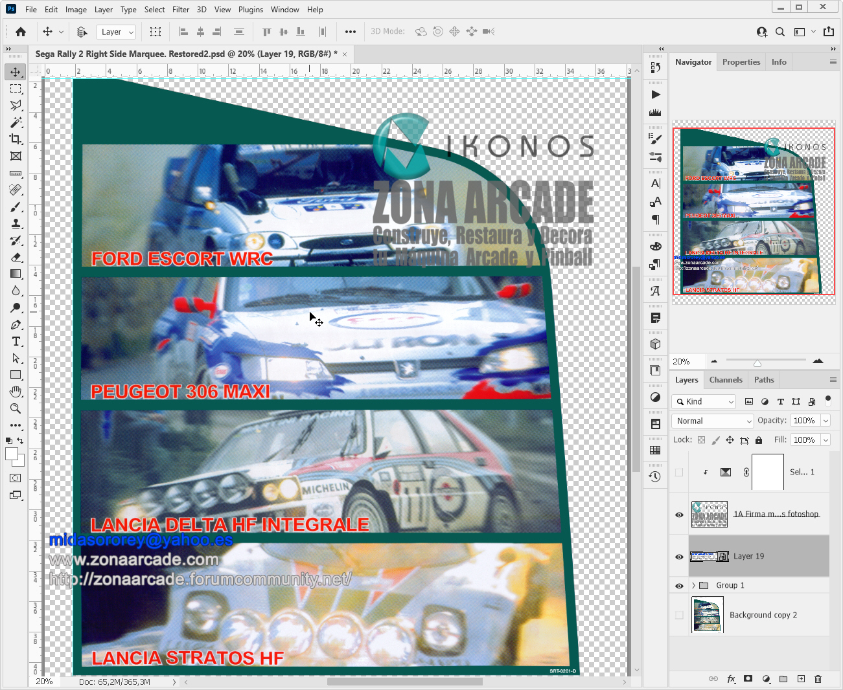Show the Background copy 2 layer
843x690 pixels.
[678, 614]
